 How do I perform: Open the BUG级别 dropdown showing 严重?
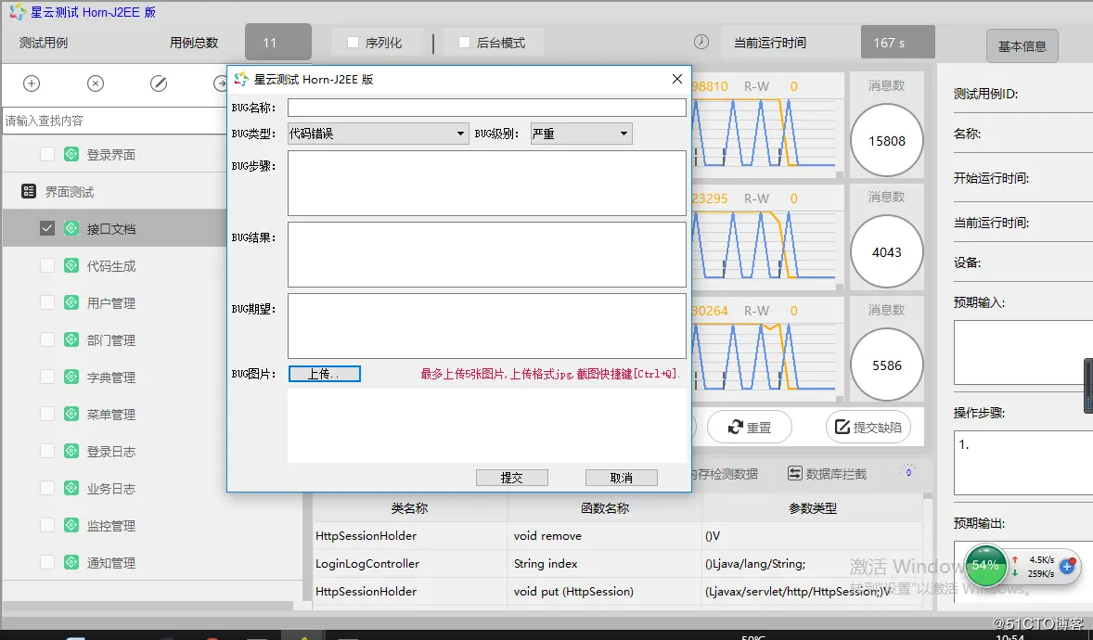(623, 133)
